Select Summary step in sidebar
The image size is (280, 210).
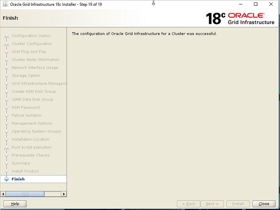[21, 163]
